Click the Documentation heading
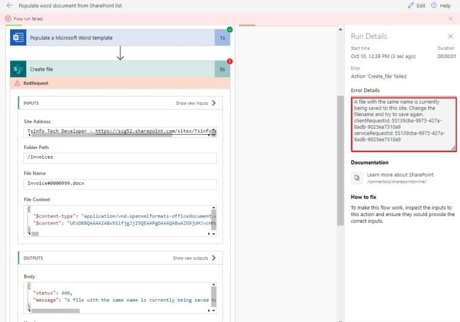 point(370,162)
